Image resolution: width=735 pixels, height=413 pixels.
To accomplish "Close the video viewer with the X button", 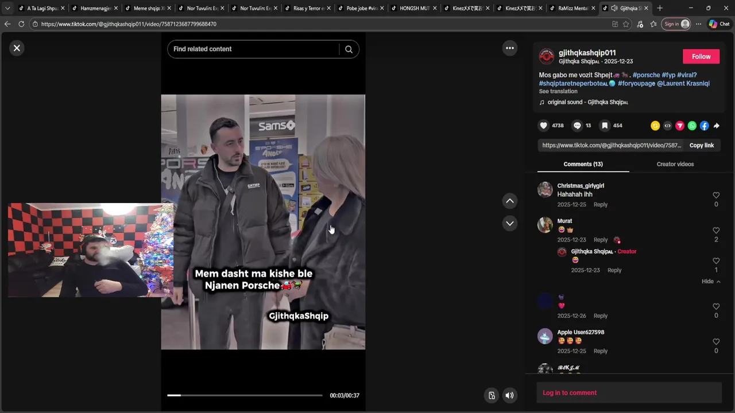I will point(17,48).
